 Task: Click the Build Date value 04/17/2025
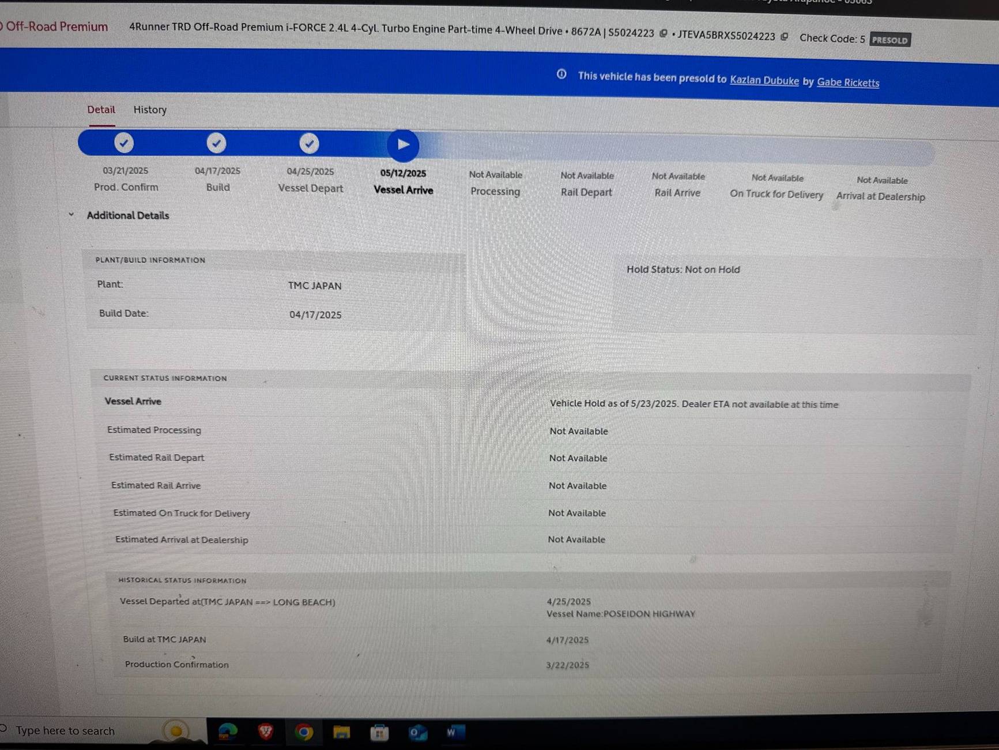[x=315, y=315]
